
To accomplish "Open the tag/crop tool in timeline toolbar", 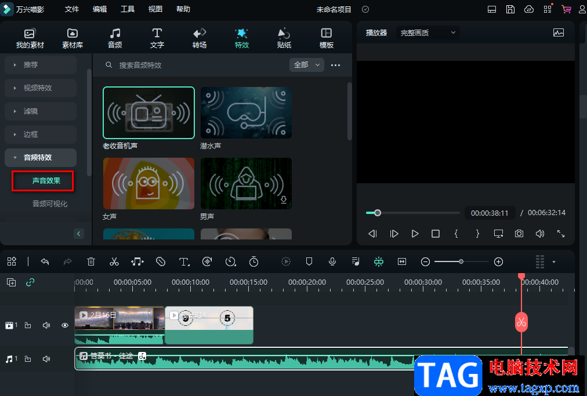I will [x=161, y=261].
